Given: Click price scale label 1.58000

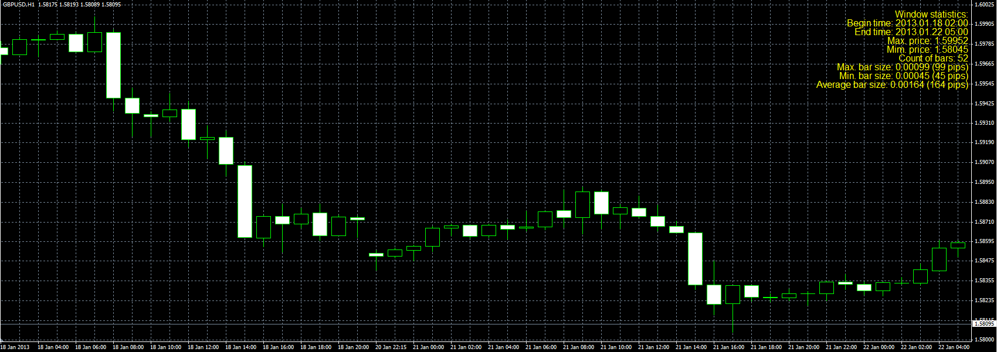Looking at the screenshot, I should pyautogui.click(x=985, y=340).
